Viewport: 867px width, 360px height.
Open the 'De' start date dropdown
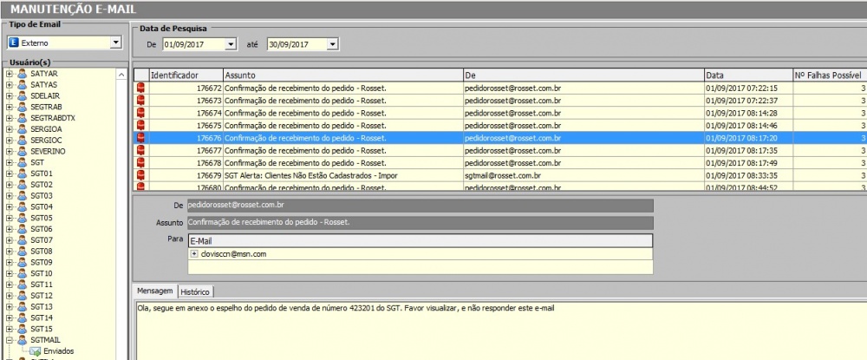coord(230,43)
